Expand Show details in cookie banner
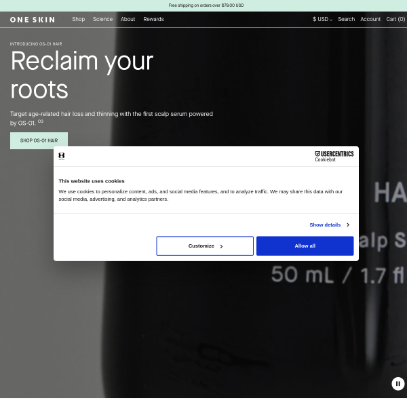Image resolution: width=407 pixels, height=407 pixels. [330, 225]
